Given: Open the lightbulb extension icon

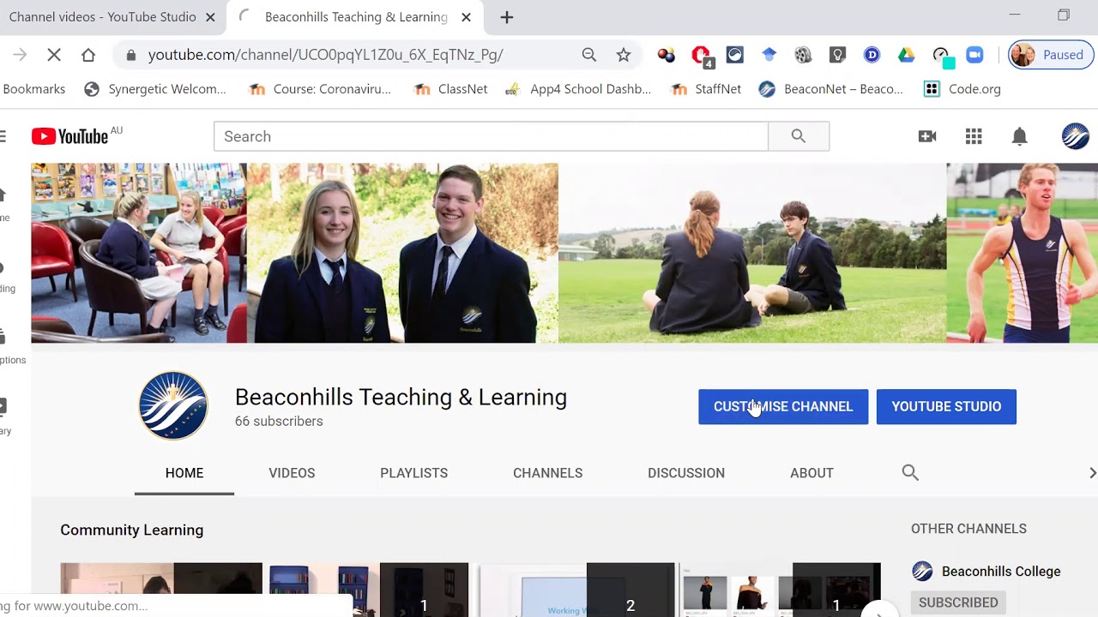Looking at the screenshot, I should tap(837, 55).
